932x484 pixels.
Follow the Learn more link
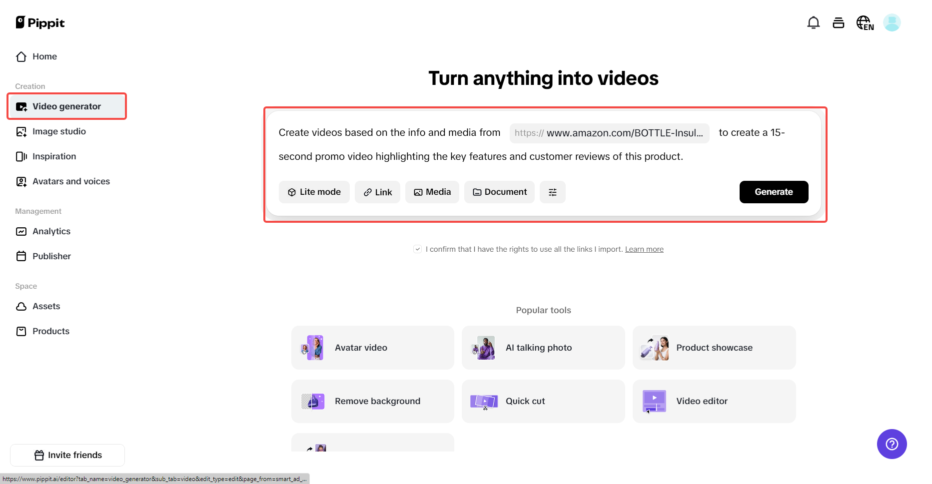pos(644,249)
